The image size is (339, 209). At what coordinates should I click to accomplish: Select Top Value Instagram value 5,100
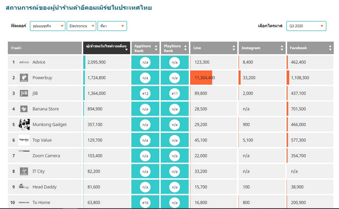click(x=248, y=140)
